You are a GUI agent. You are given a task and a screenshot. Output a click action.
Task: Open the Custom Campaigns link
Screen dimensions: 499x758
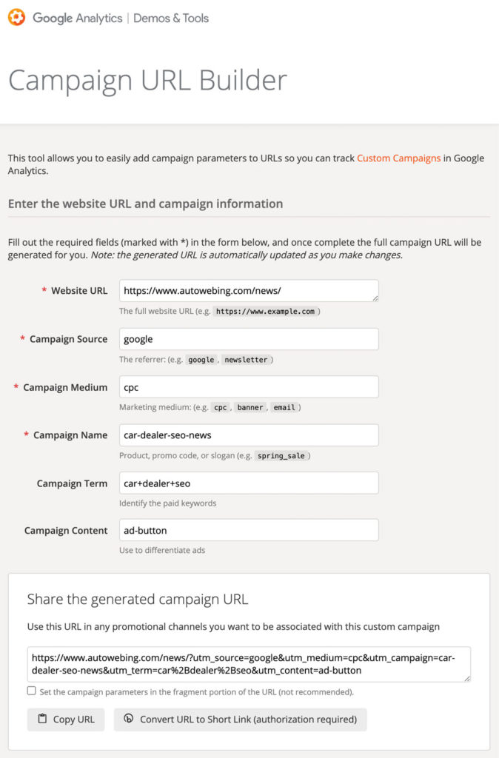[399, 158]
